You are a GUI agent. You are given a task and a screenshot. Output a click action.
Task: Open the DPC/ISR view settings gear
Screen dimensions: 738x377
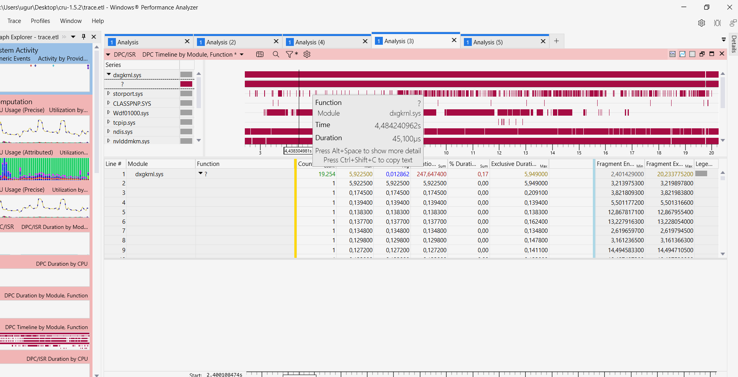[x=307, y=54]
